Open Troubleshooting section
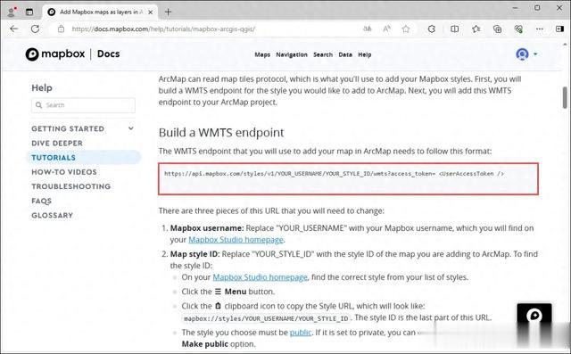 tap(71, 186)
